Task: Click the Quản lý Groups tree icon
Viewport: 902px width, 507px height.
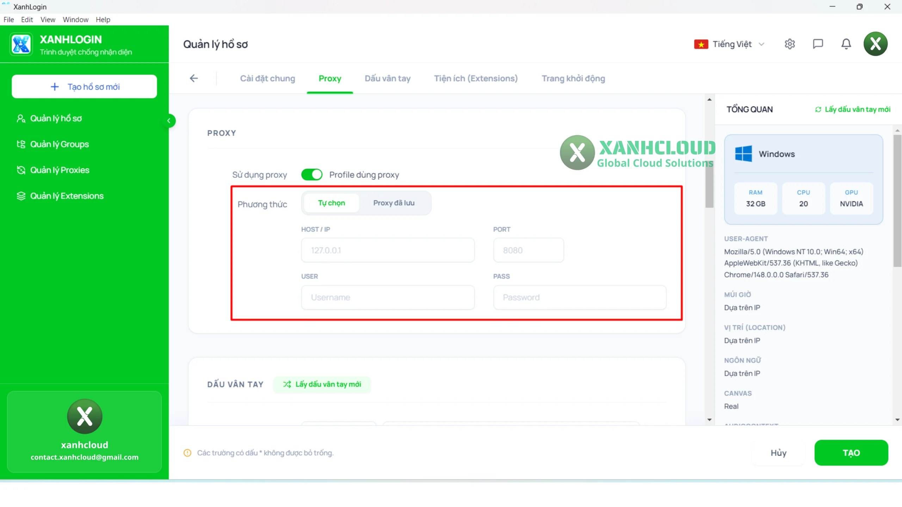Action: (x=21, y=144)
